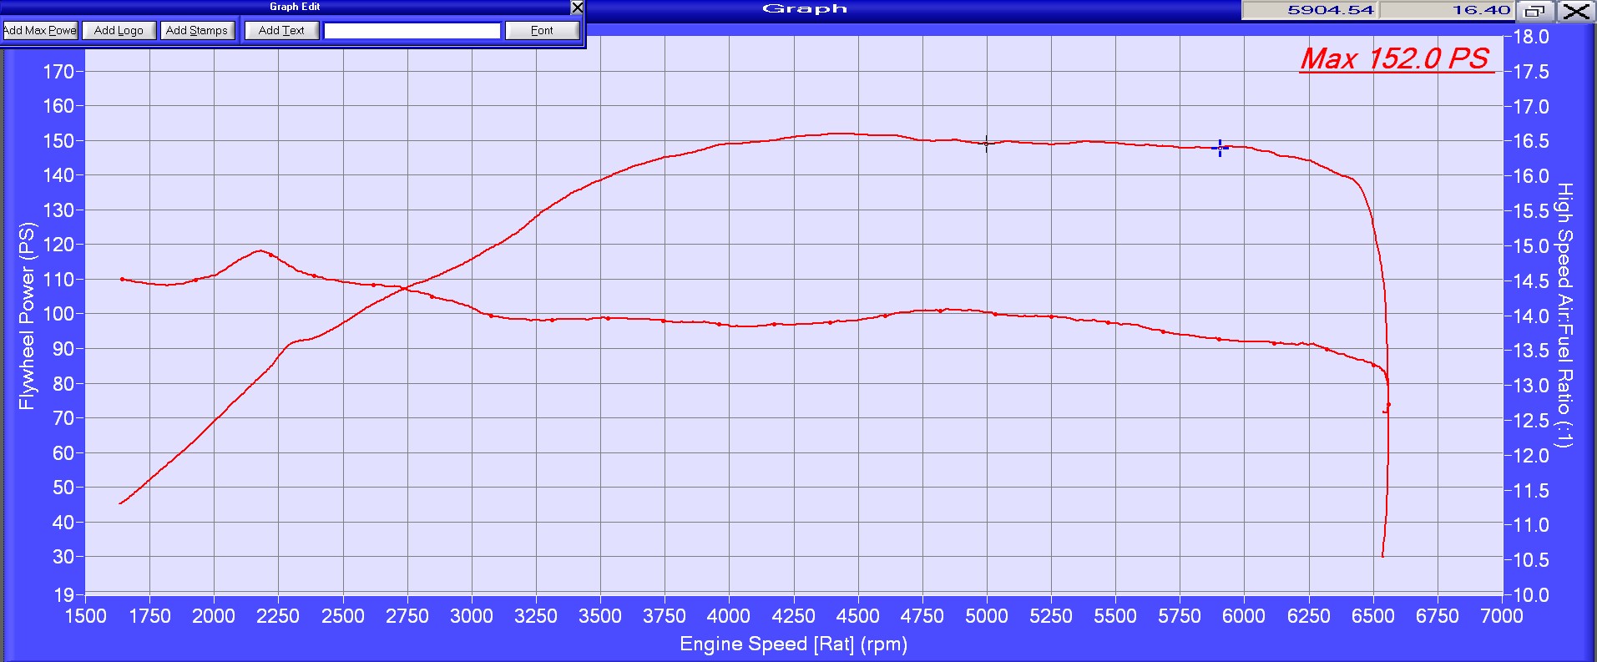Click the 7000 rpm x-axis tick label
This screenshot has width=1597, height=662.
click(1502, 616)
